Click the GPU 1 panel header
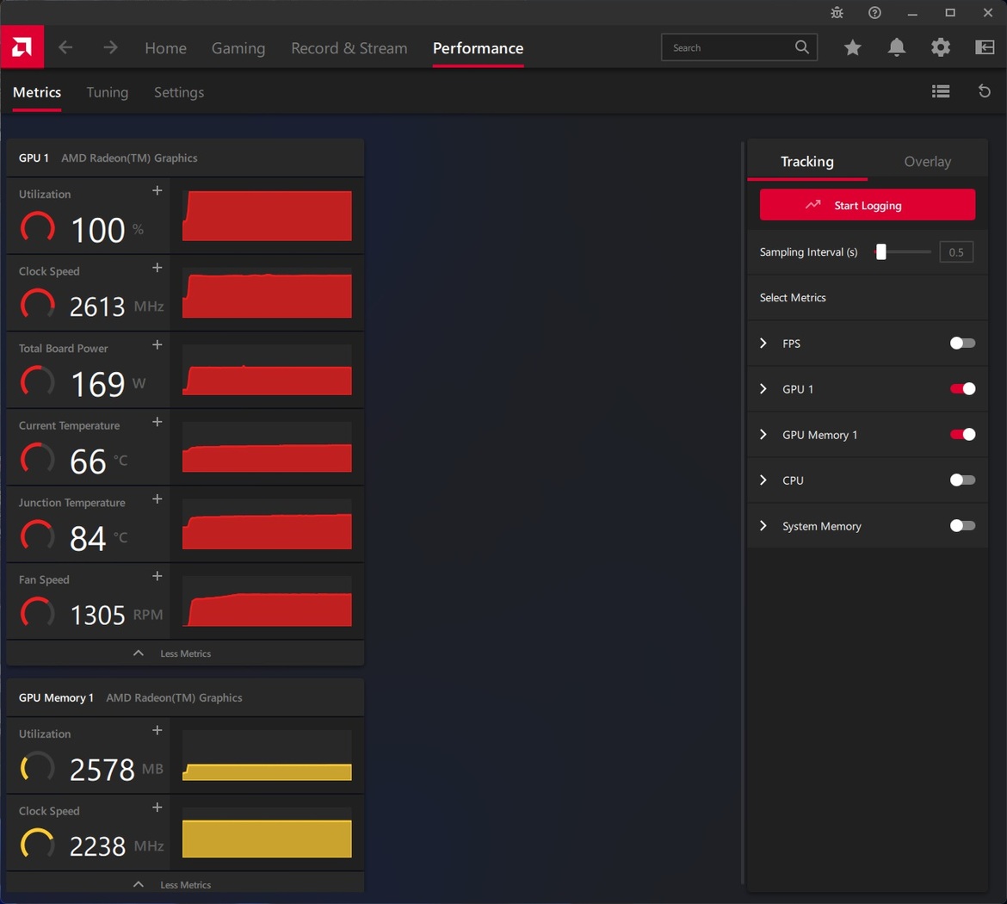The height and width of the screenshot is (904, 1007). coord(185,158)
